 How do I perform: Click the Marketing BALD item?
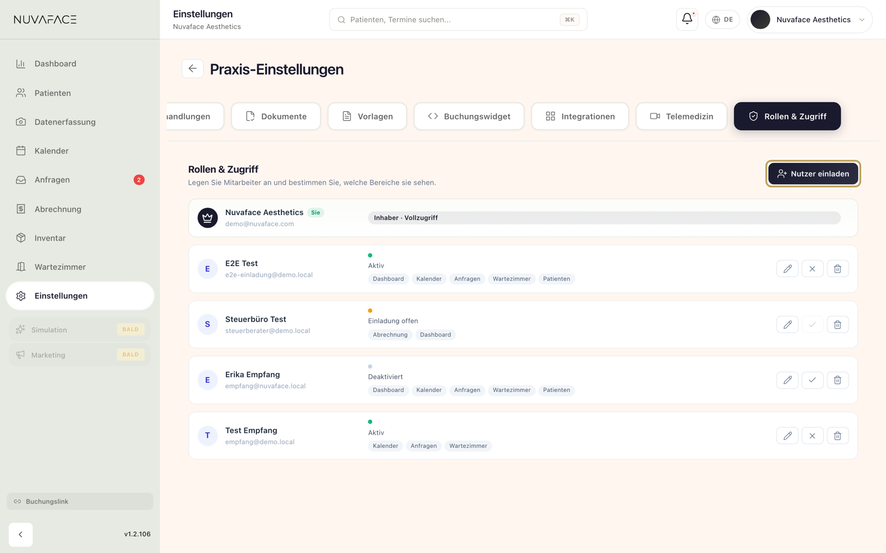coord(80,354)
